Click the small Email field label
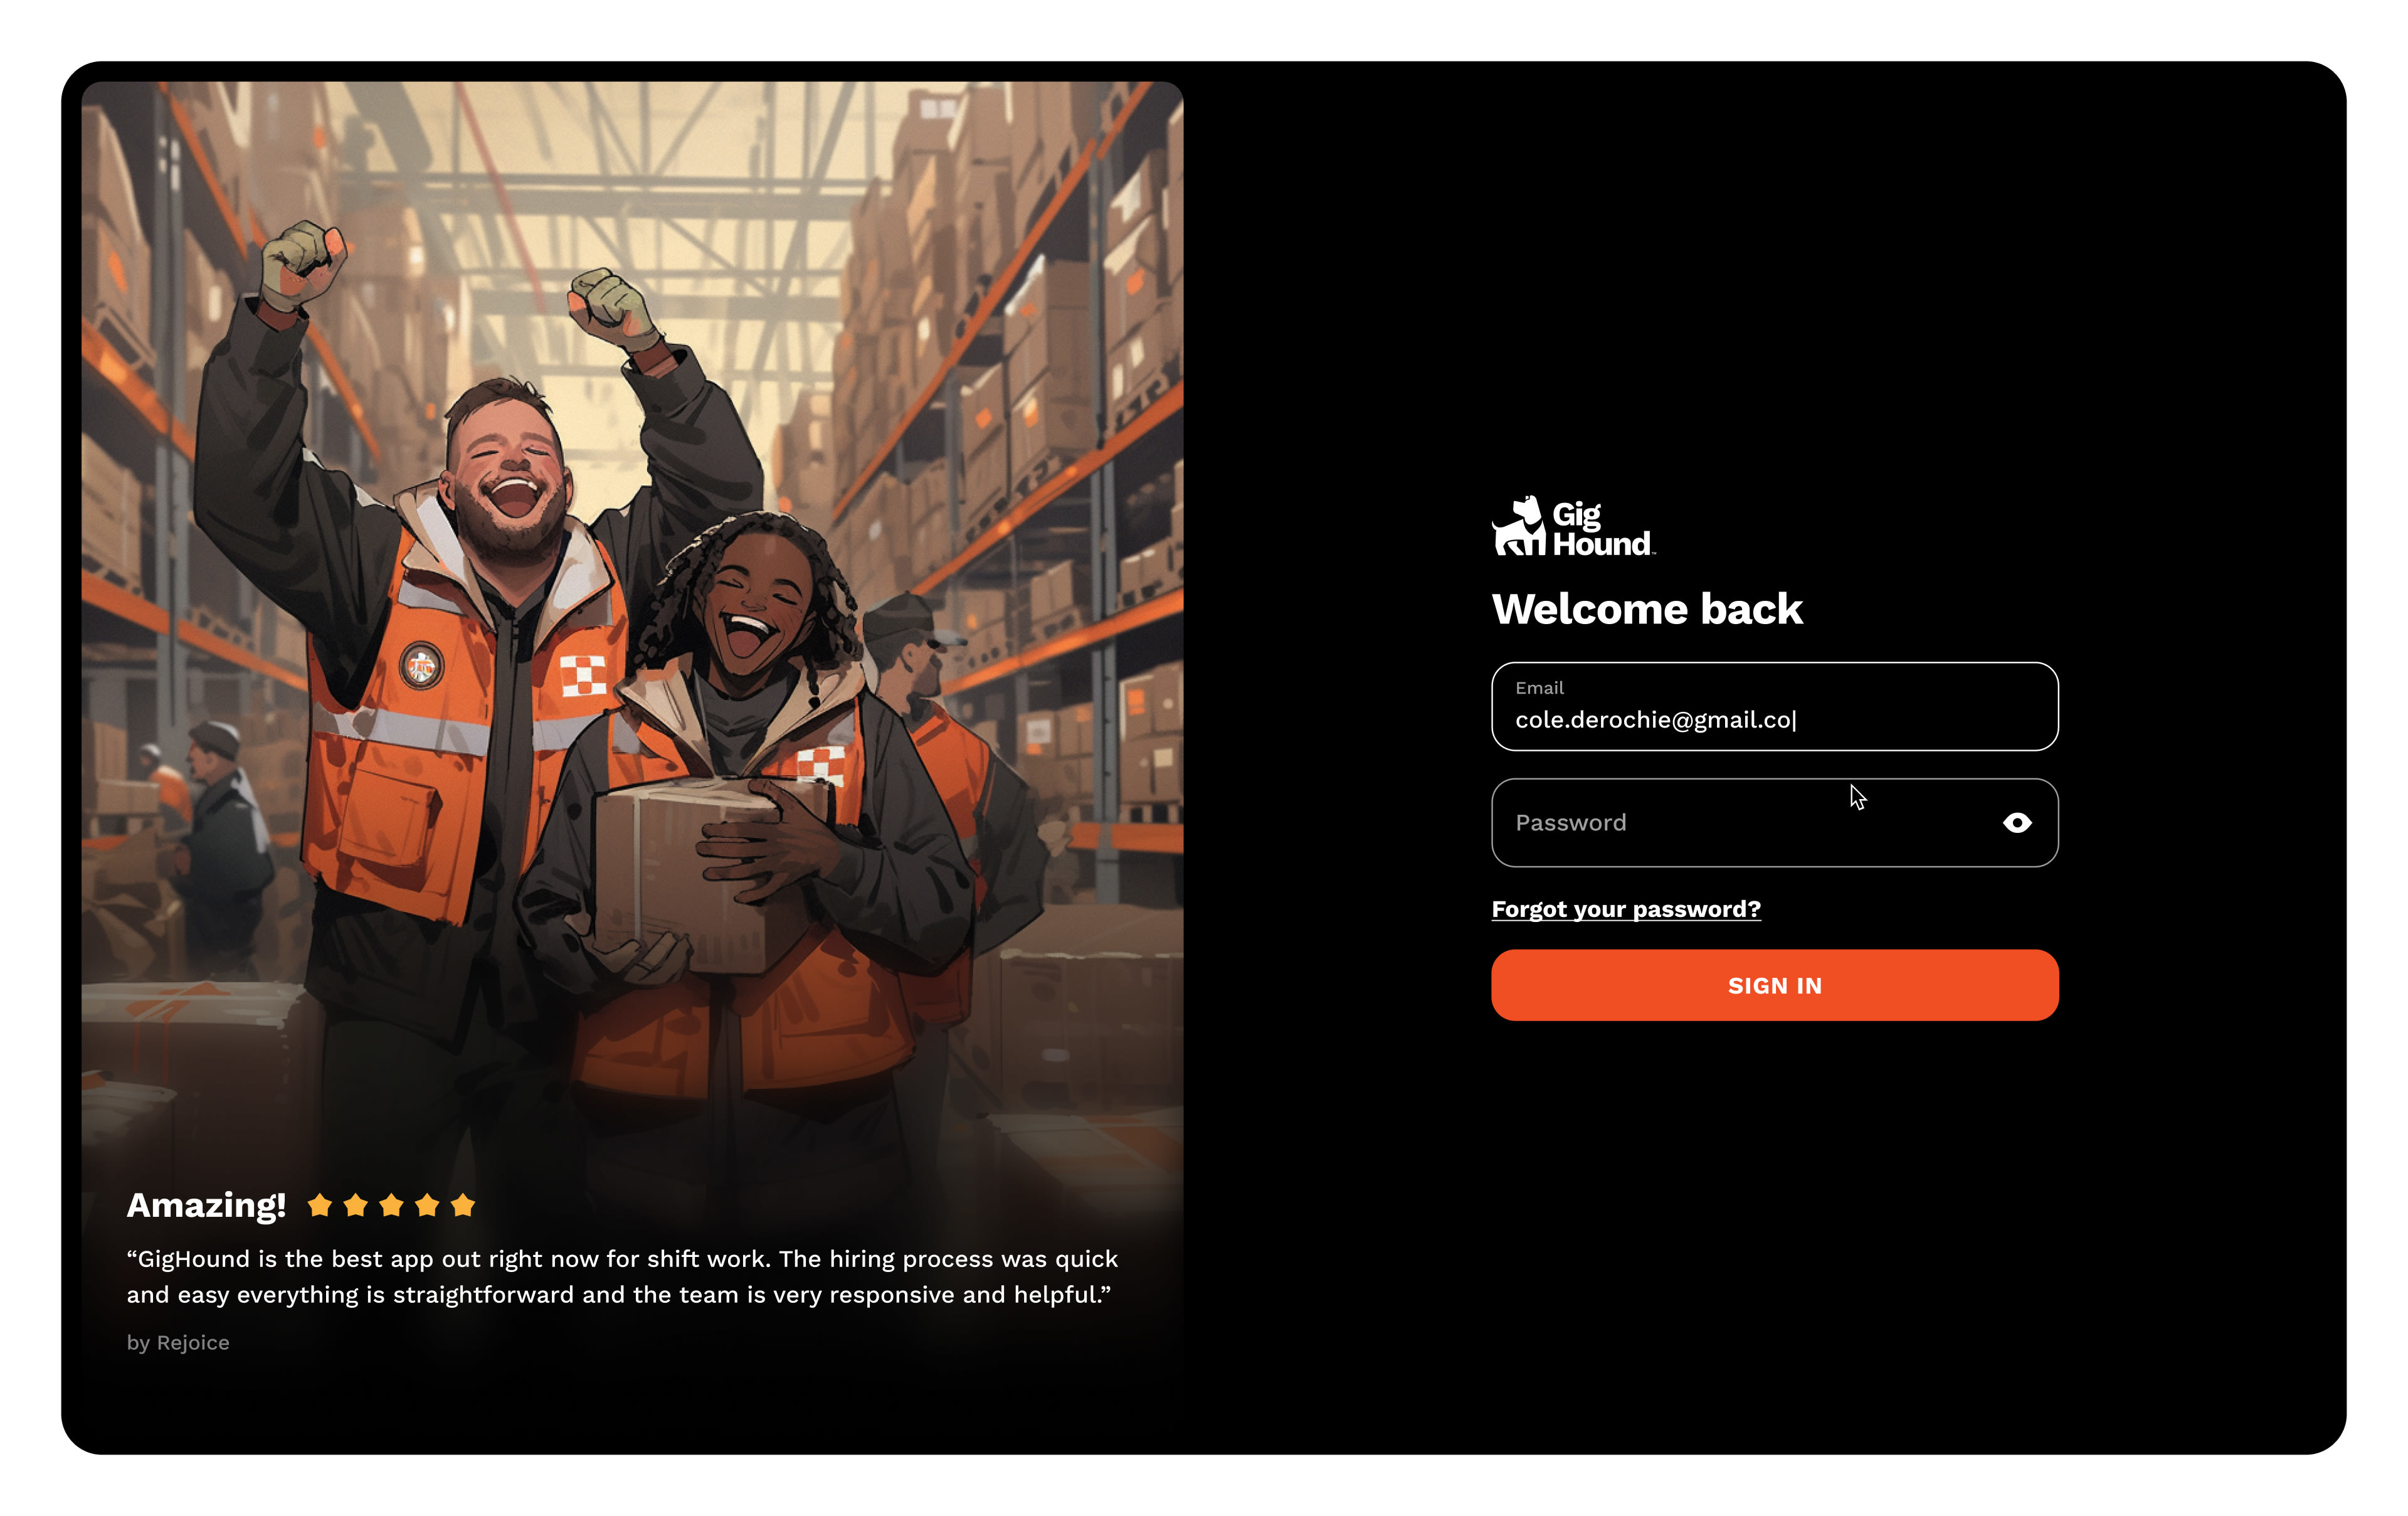2408x1516 pixels. (x=1539, y=688)
